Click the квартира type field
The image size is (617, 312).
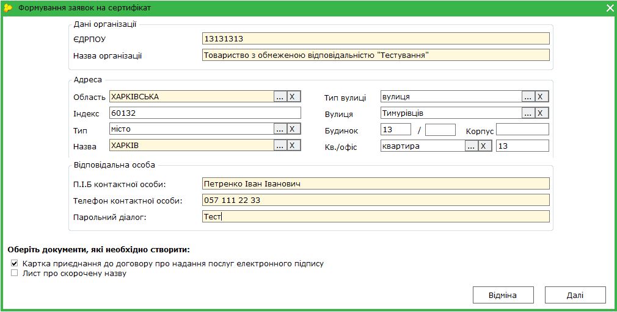coord(423,146)
